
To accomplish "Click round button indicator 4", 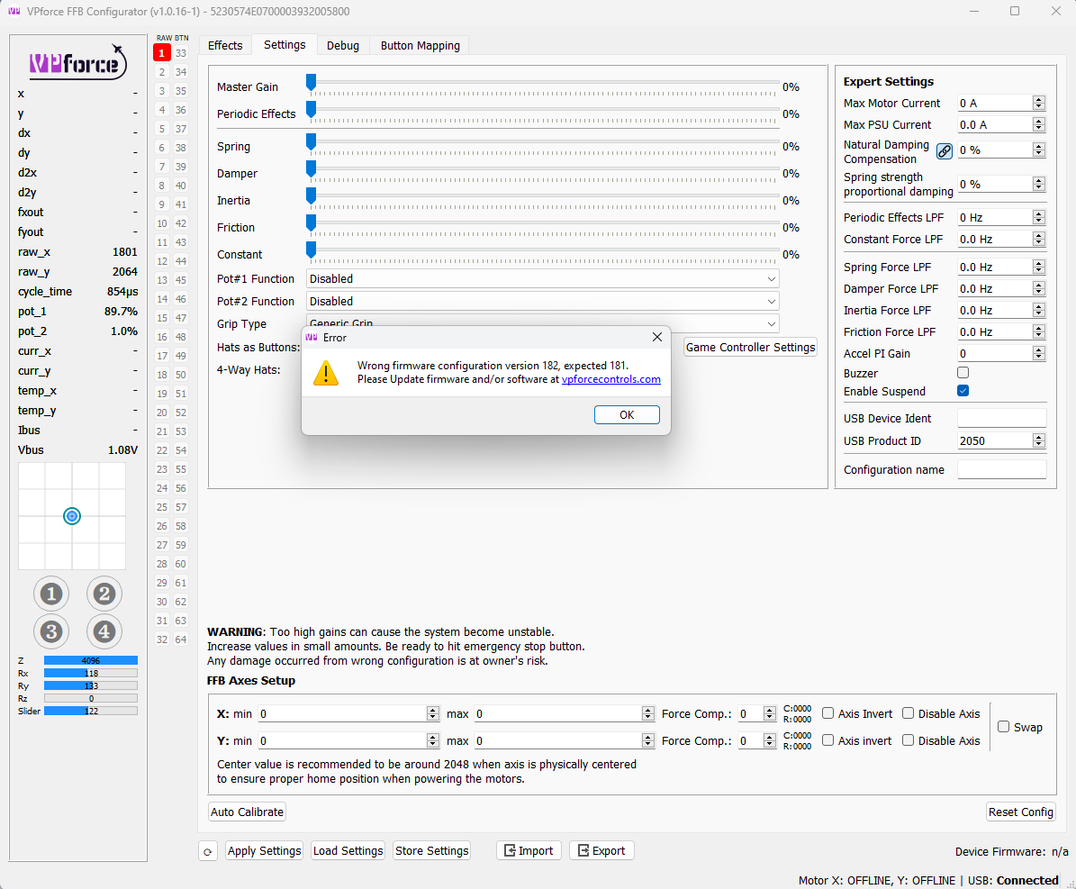I will (104, 631).
